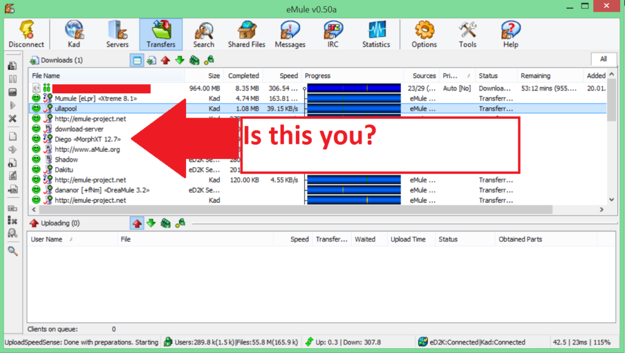The image size is (625, 353).
Task: Sort uploads by User Name column
Action: click(72, 239)
